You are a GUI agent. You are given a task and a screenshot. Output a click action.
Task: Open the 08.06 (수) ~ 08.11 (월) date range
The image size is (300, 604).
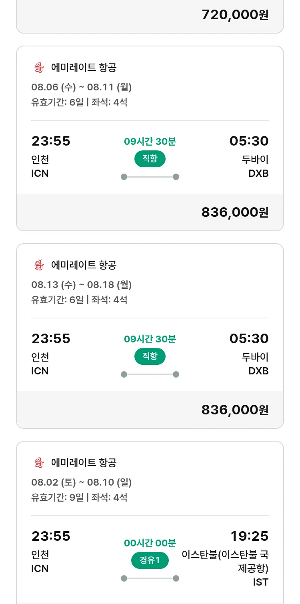coord(82,87)
